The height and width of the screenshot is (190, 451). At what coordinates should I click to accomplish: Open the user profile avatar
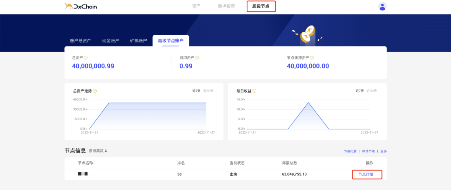click(x=382, y=6)
